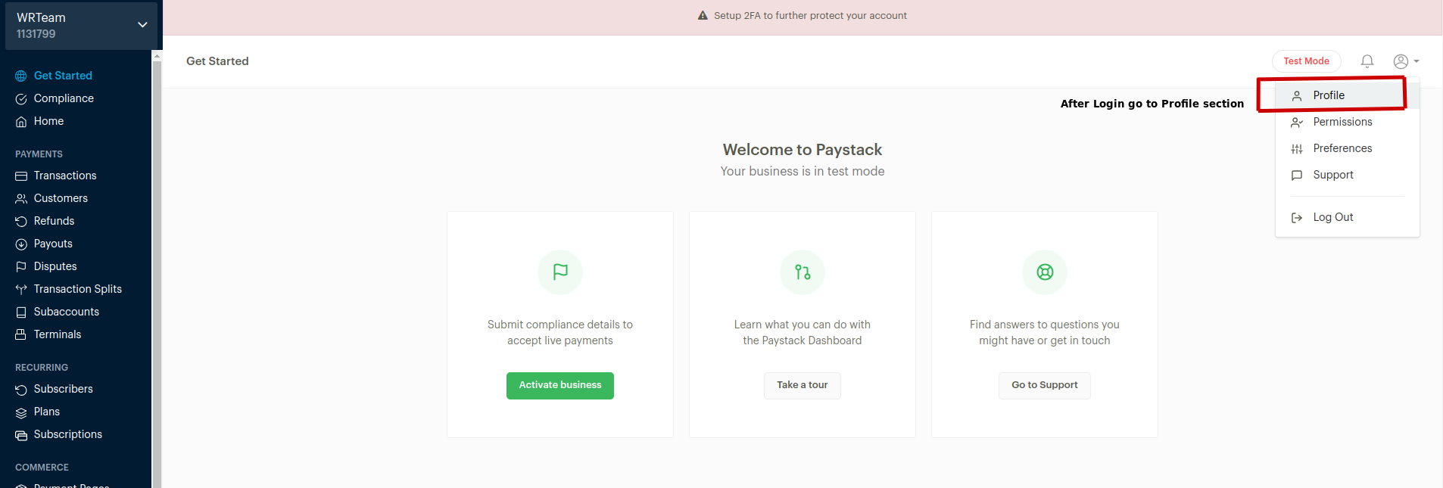Click the 'Welcome to Paystack' heading

pos(803,150)
